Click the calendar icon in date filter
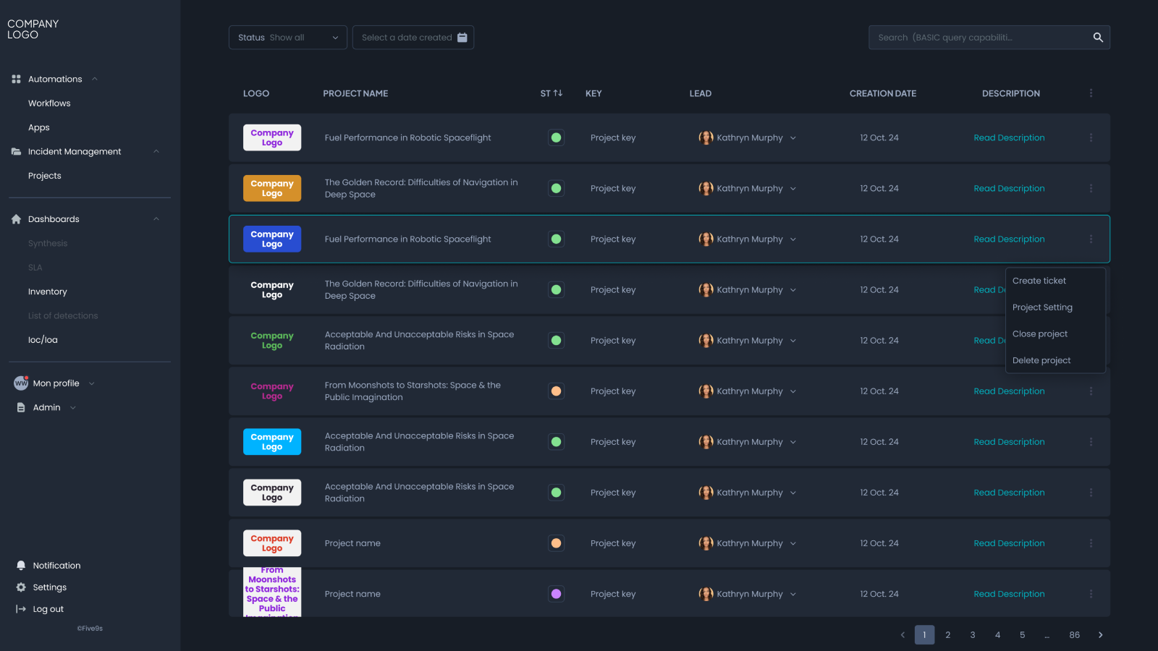The image size is (1158, 651). [462, 38]
